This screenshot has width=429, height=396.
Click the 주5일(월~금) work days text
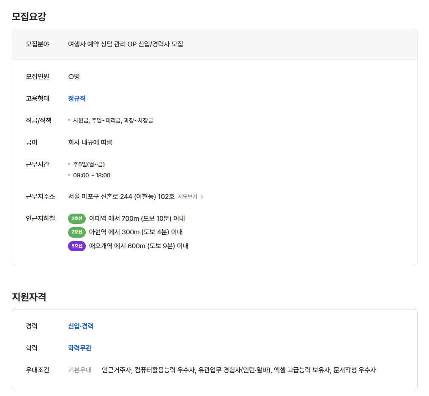(89, 164)
